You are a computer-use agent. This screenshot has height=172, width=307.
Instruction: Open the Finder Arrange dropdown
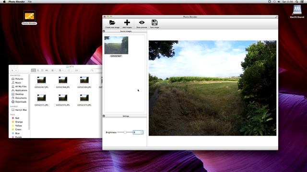[x=53, y=70]
